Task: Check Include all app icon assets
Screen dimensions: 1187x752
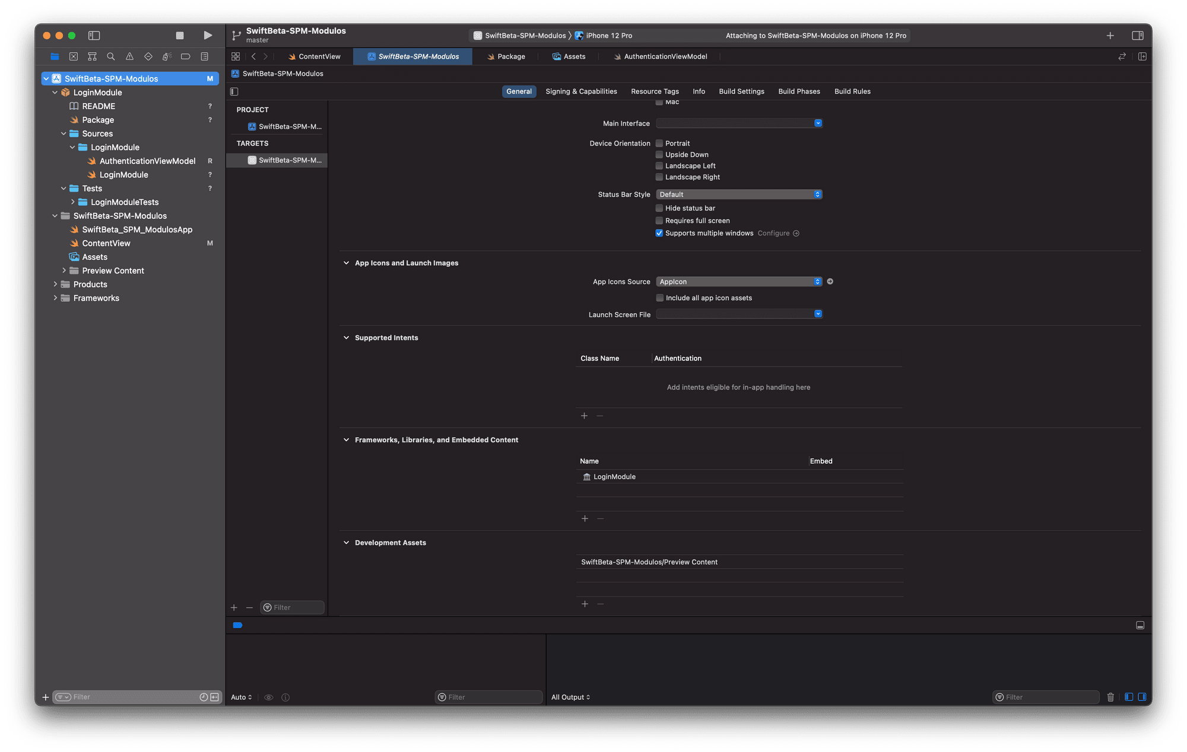Action: coord(659,298)
